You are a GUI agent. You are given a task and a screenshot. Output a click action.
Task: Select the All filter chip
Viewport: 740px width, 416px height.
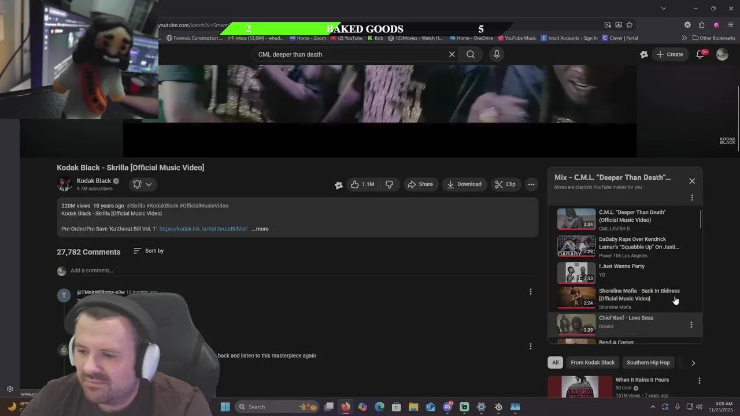click(x=555, y=362)
